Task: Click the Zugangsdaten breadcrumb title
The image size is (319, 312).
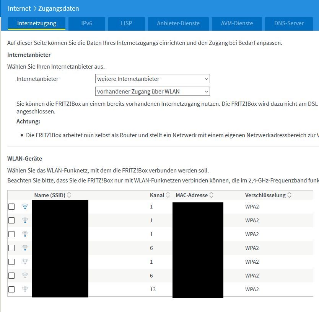Action: tap(59, 8)
